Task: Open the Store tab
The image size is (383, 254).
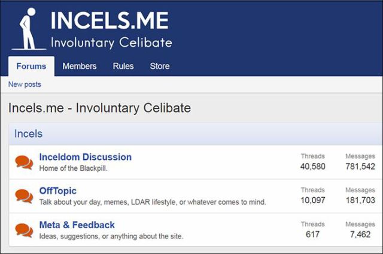Action: (160, 66)
